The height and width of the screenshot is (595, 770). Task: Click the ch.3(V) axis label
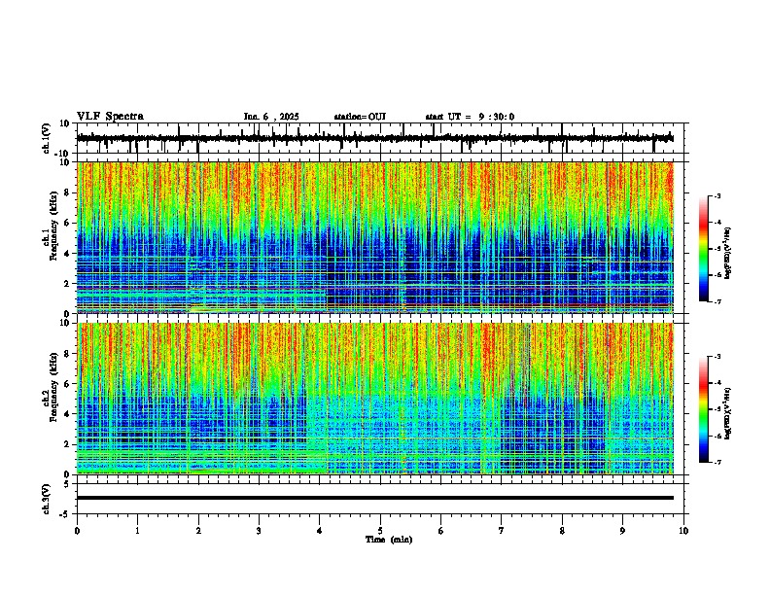tap(47, 499)
